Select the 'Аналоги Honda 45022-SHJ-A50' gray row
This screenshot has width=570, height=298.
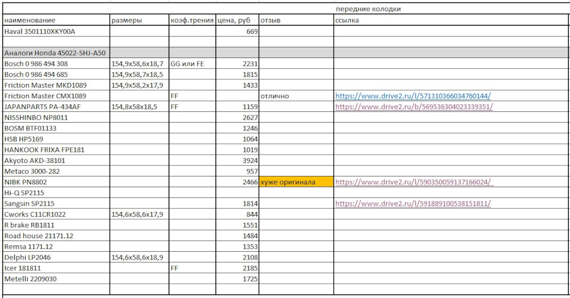click(286, 53)
